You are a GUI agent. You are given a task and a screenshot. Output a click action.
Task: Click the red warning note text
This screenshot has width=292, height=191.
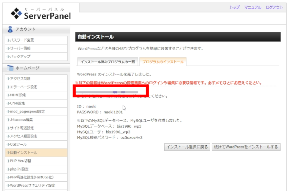[x=169, y=83]
